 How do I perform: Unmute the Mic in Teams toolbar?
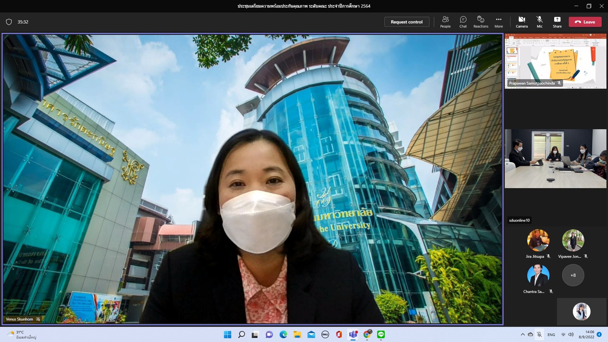point(540,22)
